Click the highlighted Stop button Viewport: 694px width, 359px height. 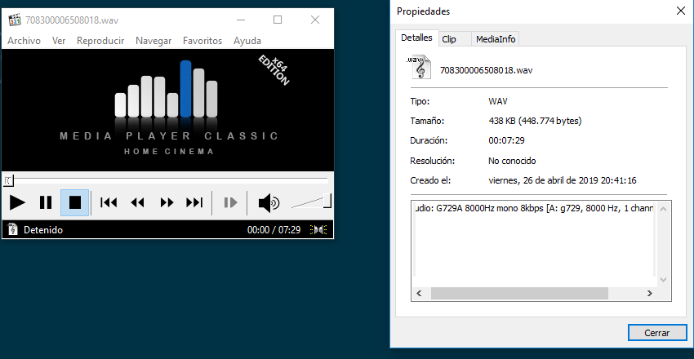coord(75,202)
